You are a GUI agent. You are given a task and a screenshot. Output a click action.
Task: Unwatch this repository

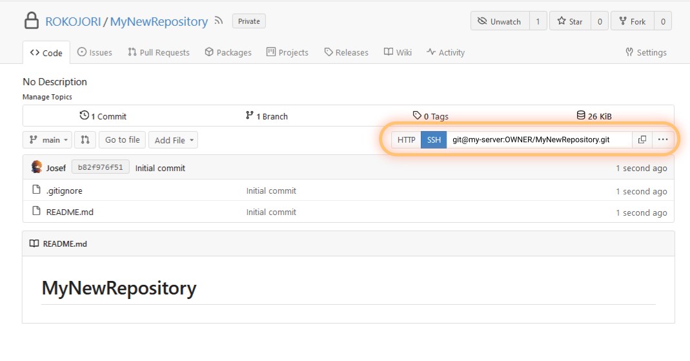pyautogui.click(x=500, y=21)
